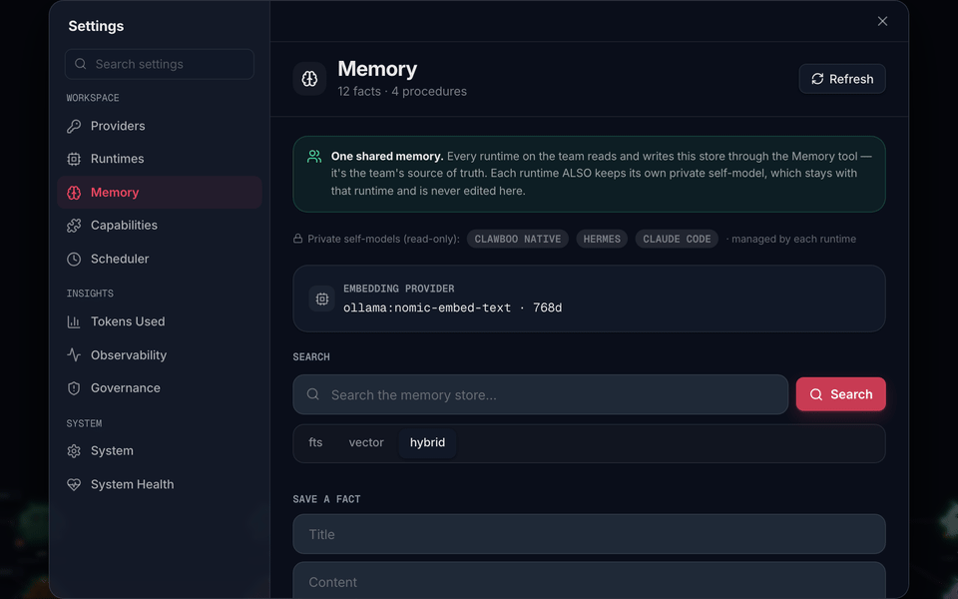Select the hybrid search mode
The image size is (958, 599).
pyautogui.click(x=427, y=442)
